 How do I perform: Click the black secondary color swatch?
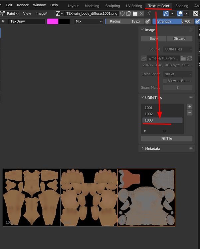64,21
